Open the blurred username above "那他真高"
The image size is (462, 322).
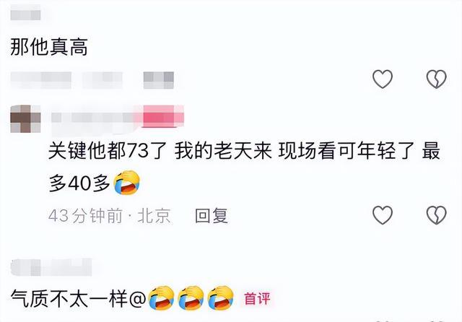[x=25, y=13]
